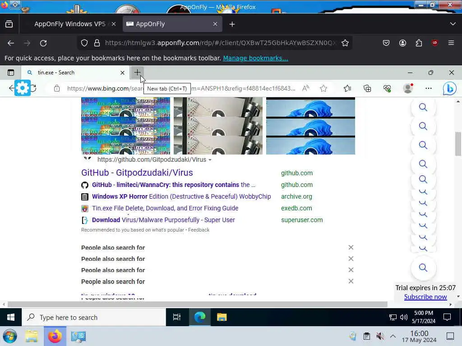
Task: Click the archive.org domain text
Action: click(x=296, y=196)
